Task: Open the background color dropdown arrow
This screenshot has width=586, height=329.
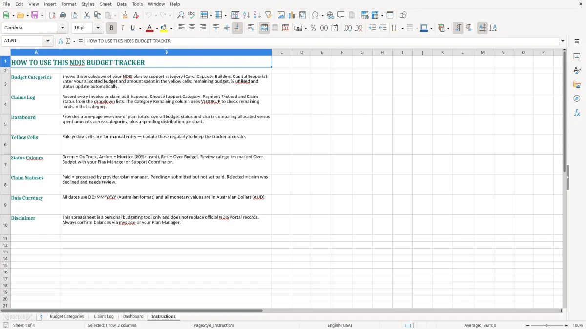Action: tap(171, 28)
